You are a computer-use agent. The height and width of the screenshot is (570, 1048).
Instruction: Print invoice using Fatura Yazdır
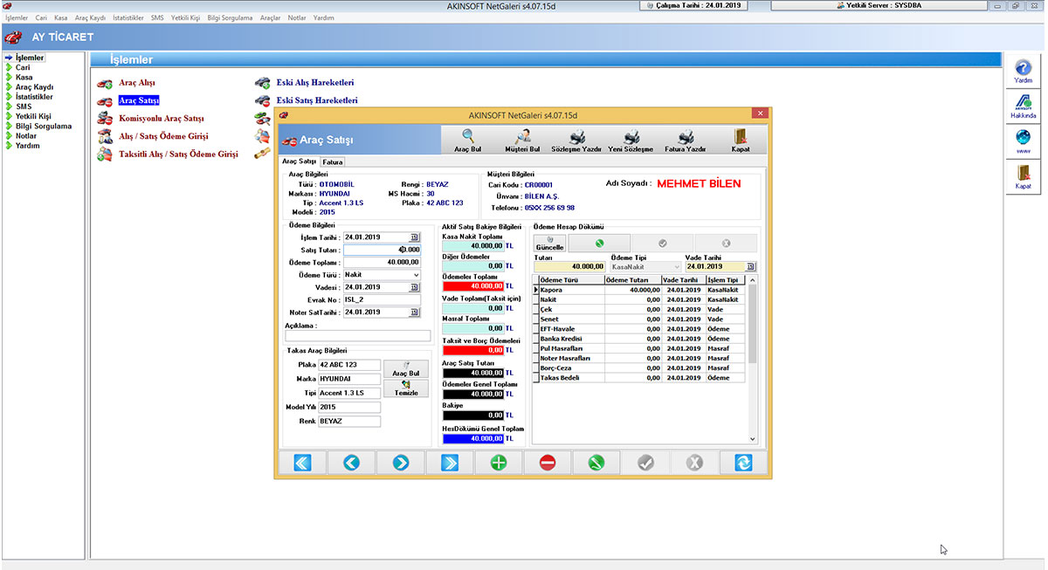(686, 139)
